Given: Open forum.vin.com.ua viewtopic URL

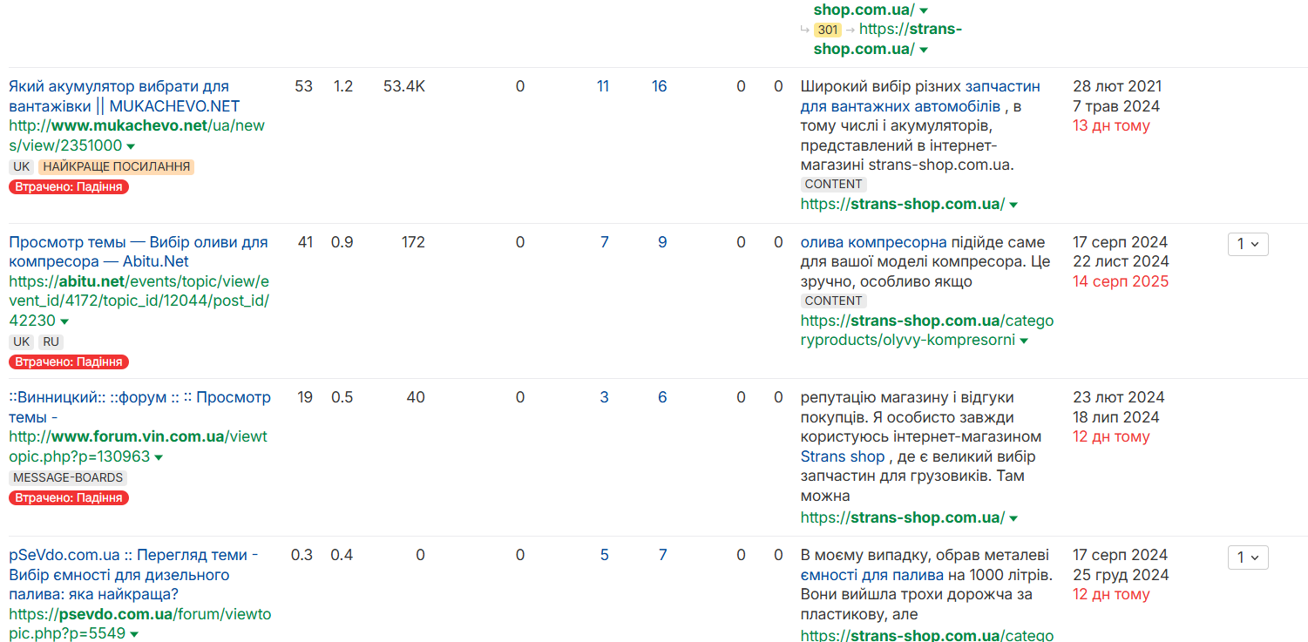Looking at the screenshot, I should pyautogui.click(x=138, y=446).
